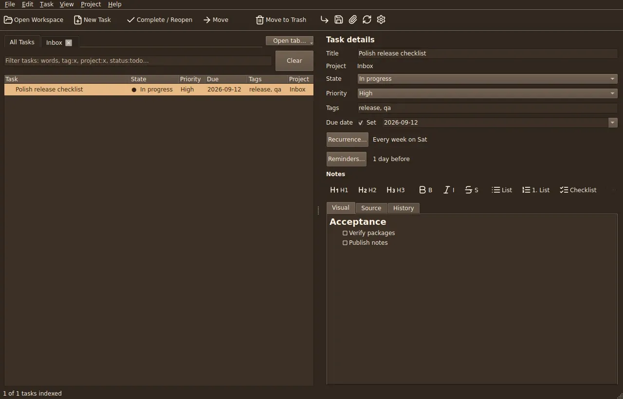Sort by the State column header
623x399 pixels.
(x=154, y=79)
